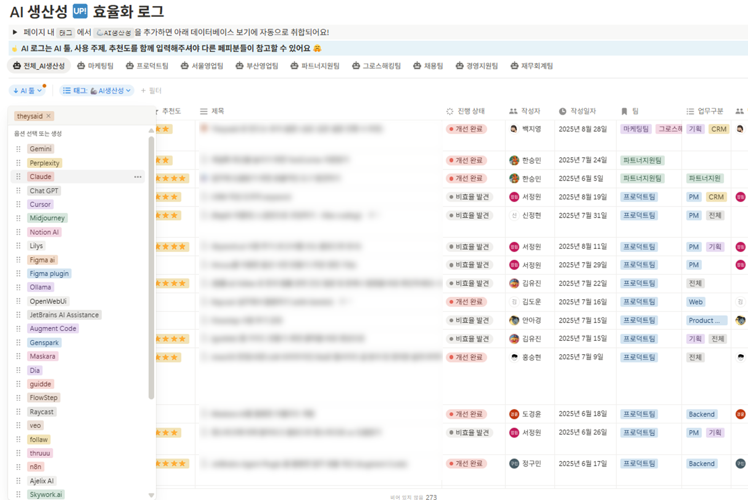Select the Perplexity option tag

(44, 163)
